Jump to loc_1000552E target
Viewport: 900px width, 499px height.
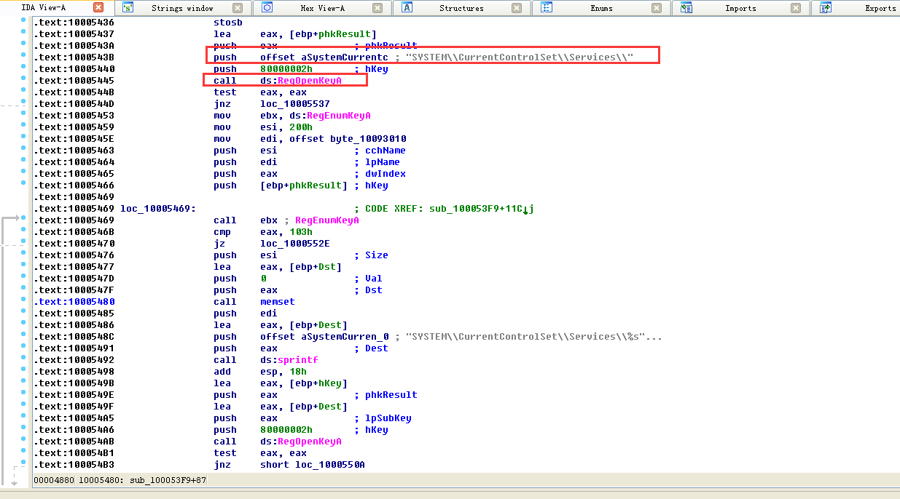click(x=294, y=244)
